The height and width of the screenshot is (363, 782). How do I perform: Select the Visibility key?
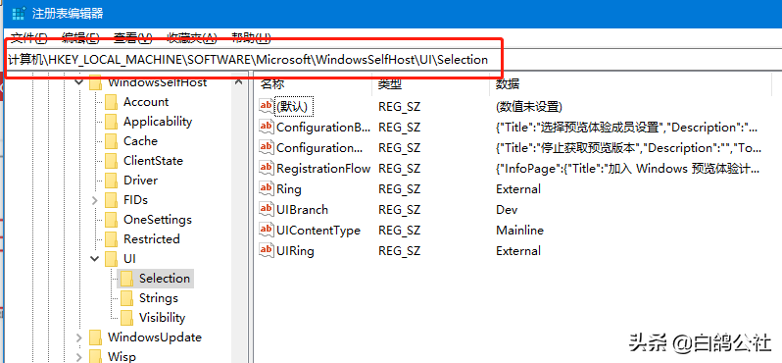pyautogui.click(x=162, y=318)
